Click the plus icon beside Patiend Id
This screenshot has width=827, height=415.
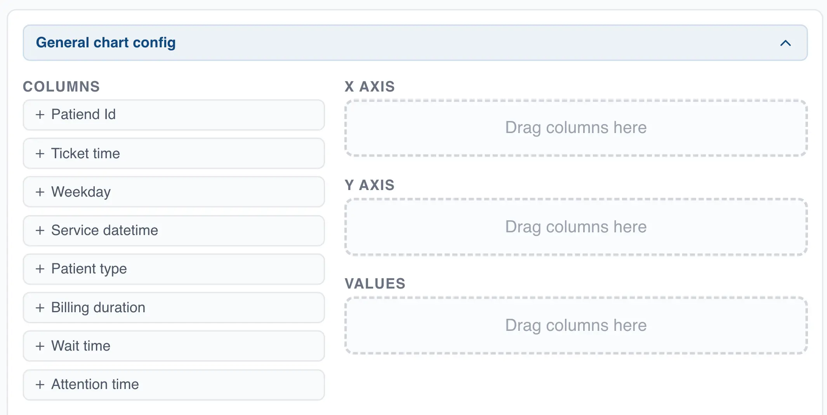40,114
